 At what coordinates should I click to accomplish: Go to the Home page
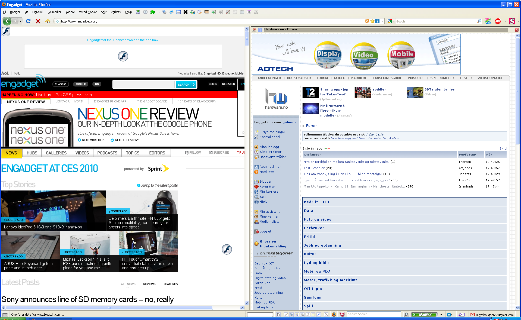click(x=48, y=21)
